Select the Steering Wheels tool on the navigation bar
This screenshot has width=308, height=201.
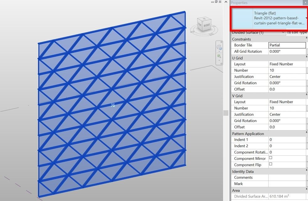219,47
